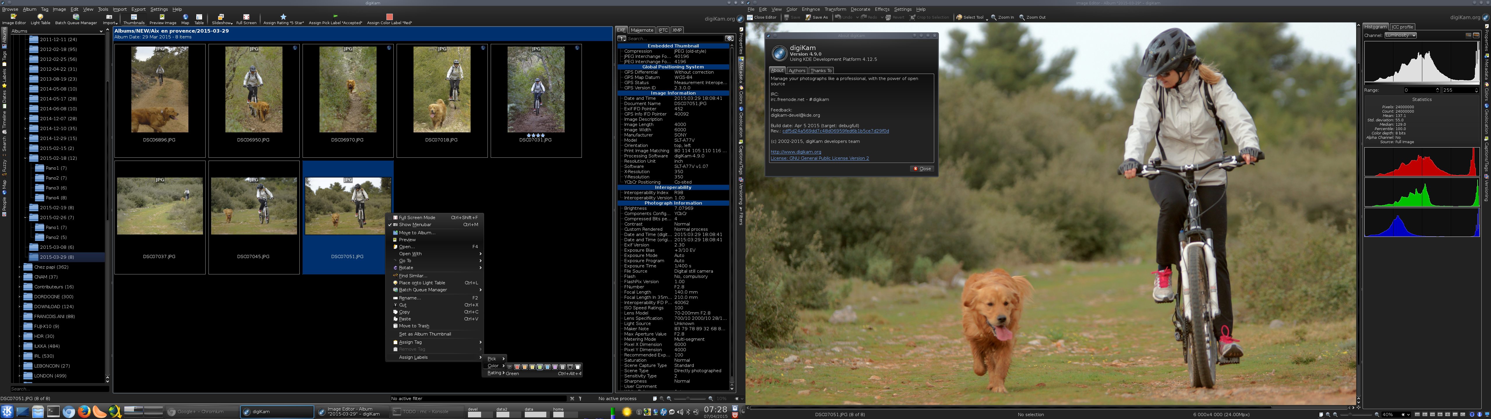Click the Select Tool palette icon
Screen dimensions: 1491x419
tap(959, 17)
